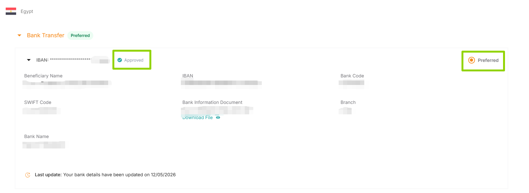This screenshot has width=529, height=193.
Task: Click the blurred SWIFT Code value
Action: (x=41, y=111)
